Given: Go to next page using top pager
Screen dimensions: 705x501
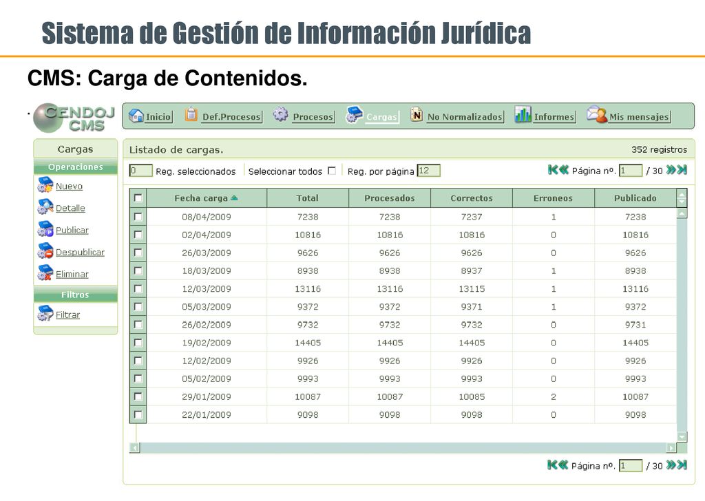Looking at the screenshot, I should pos(671,170).
